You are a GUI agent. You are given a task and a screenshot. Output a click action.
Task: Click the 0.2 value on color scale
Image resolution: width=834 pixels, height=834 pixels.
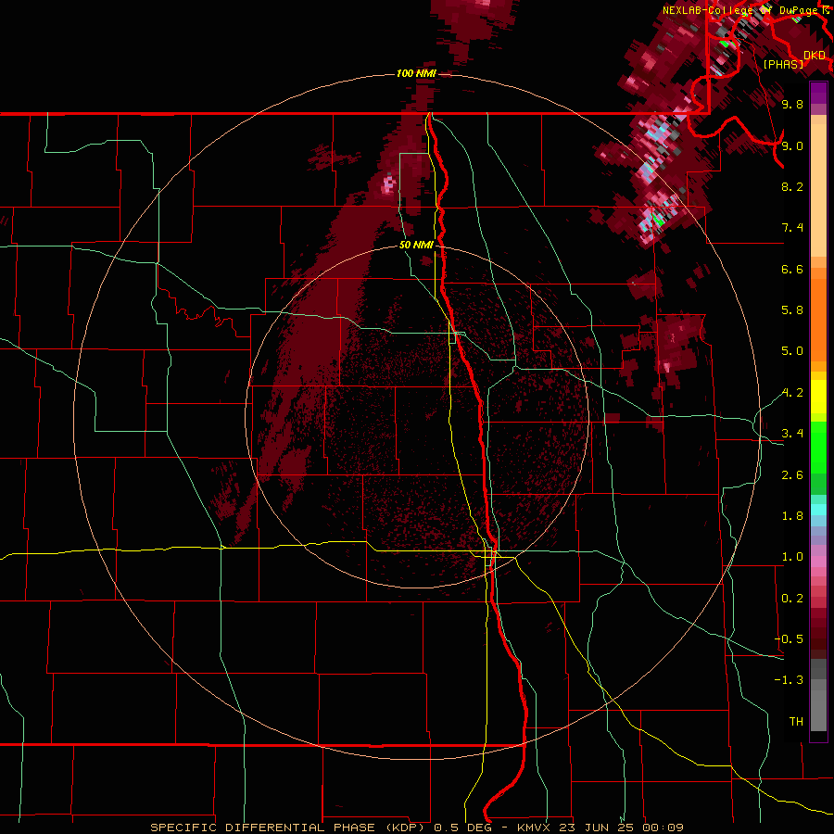point(792,599)
